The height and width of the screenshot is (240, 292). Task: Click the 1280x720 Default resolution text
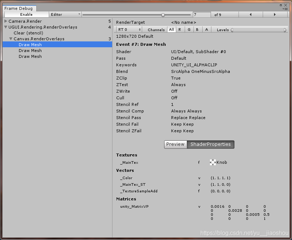134,36
